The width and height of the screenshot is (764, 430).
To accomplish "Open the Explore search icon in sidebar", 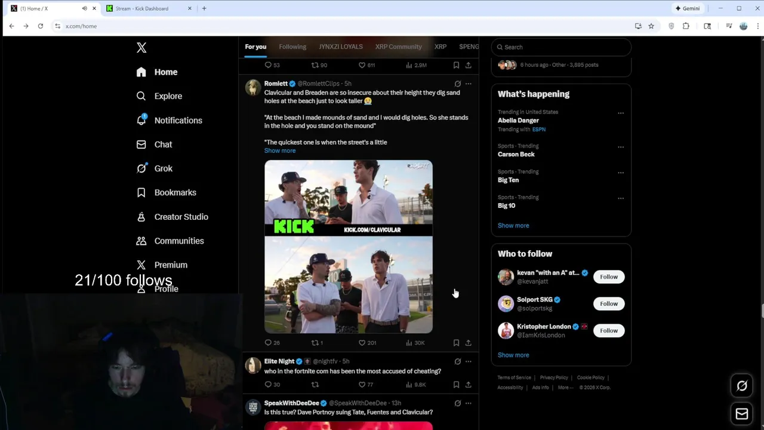I will coord(141,96).
